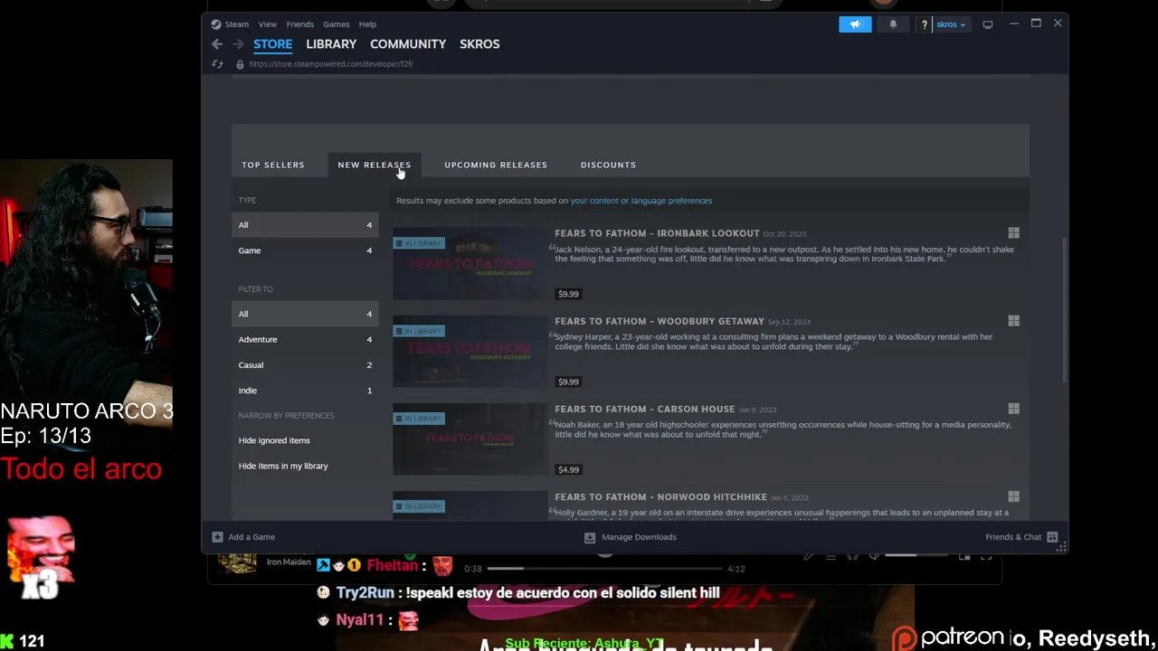Click the $4.99 price of Carson House
This screenshot has height=651, width=1158.
tap(568, 469)
